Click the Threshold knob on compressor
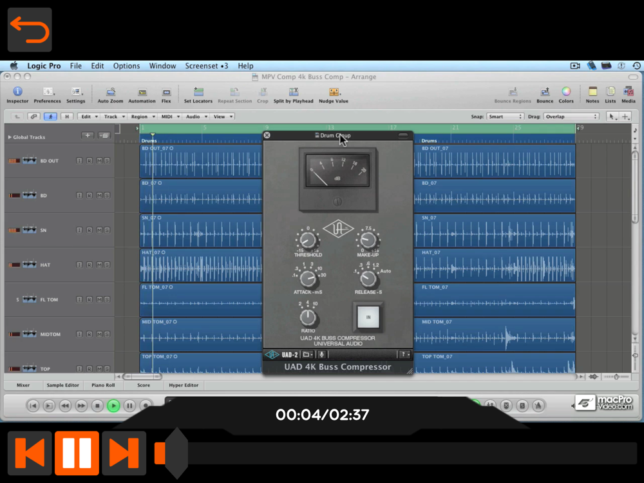Image resolution: width=644 pixels, height=483 pixels. tap(308, 240)
